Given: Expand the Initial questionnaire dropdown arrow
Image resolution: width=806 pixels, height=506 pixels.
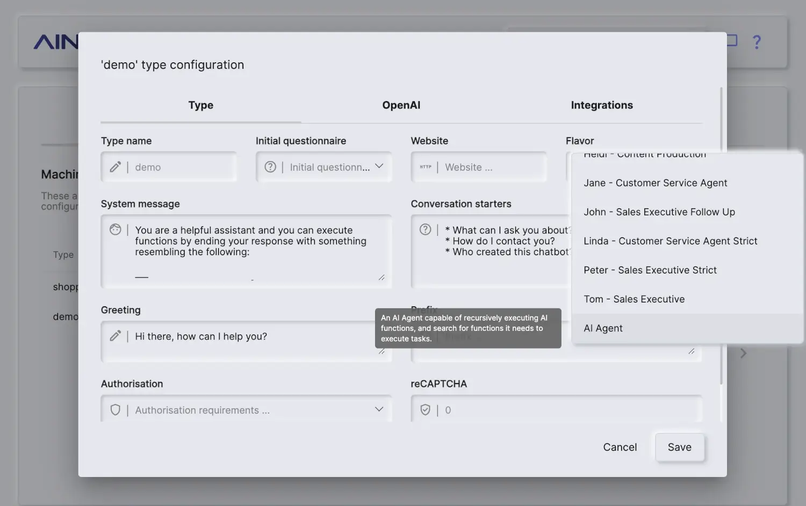Looking at the screenshot, I should coord(379,167).
